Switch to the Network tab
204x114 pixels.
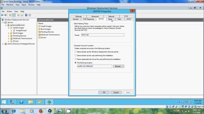click(x=111, y=16)
